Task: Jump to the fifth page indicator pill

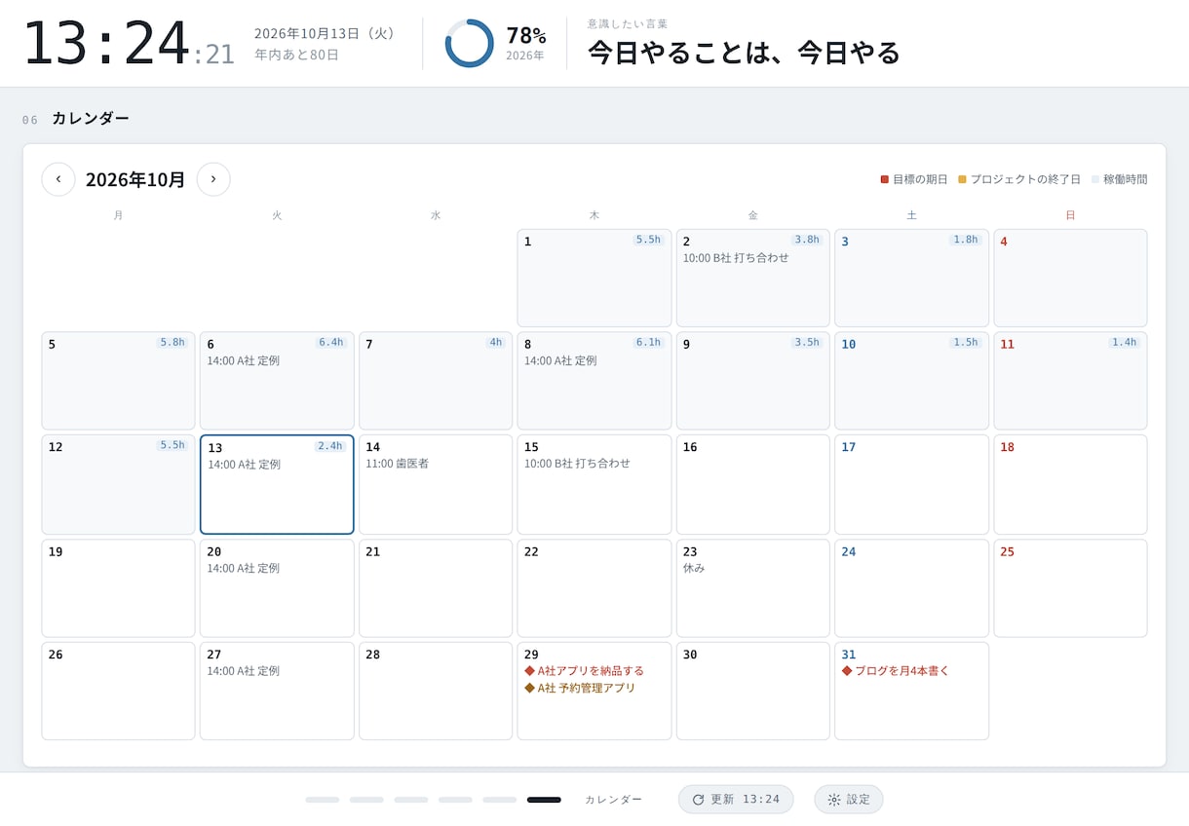Action: click(500, 800)
